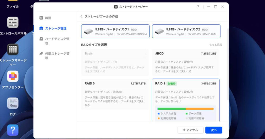
Task: Close the ストレージマネージャー window
Action: [222, 7]
